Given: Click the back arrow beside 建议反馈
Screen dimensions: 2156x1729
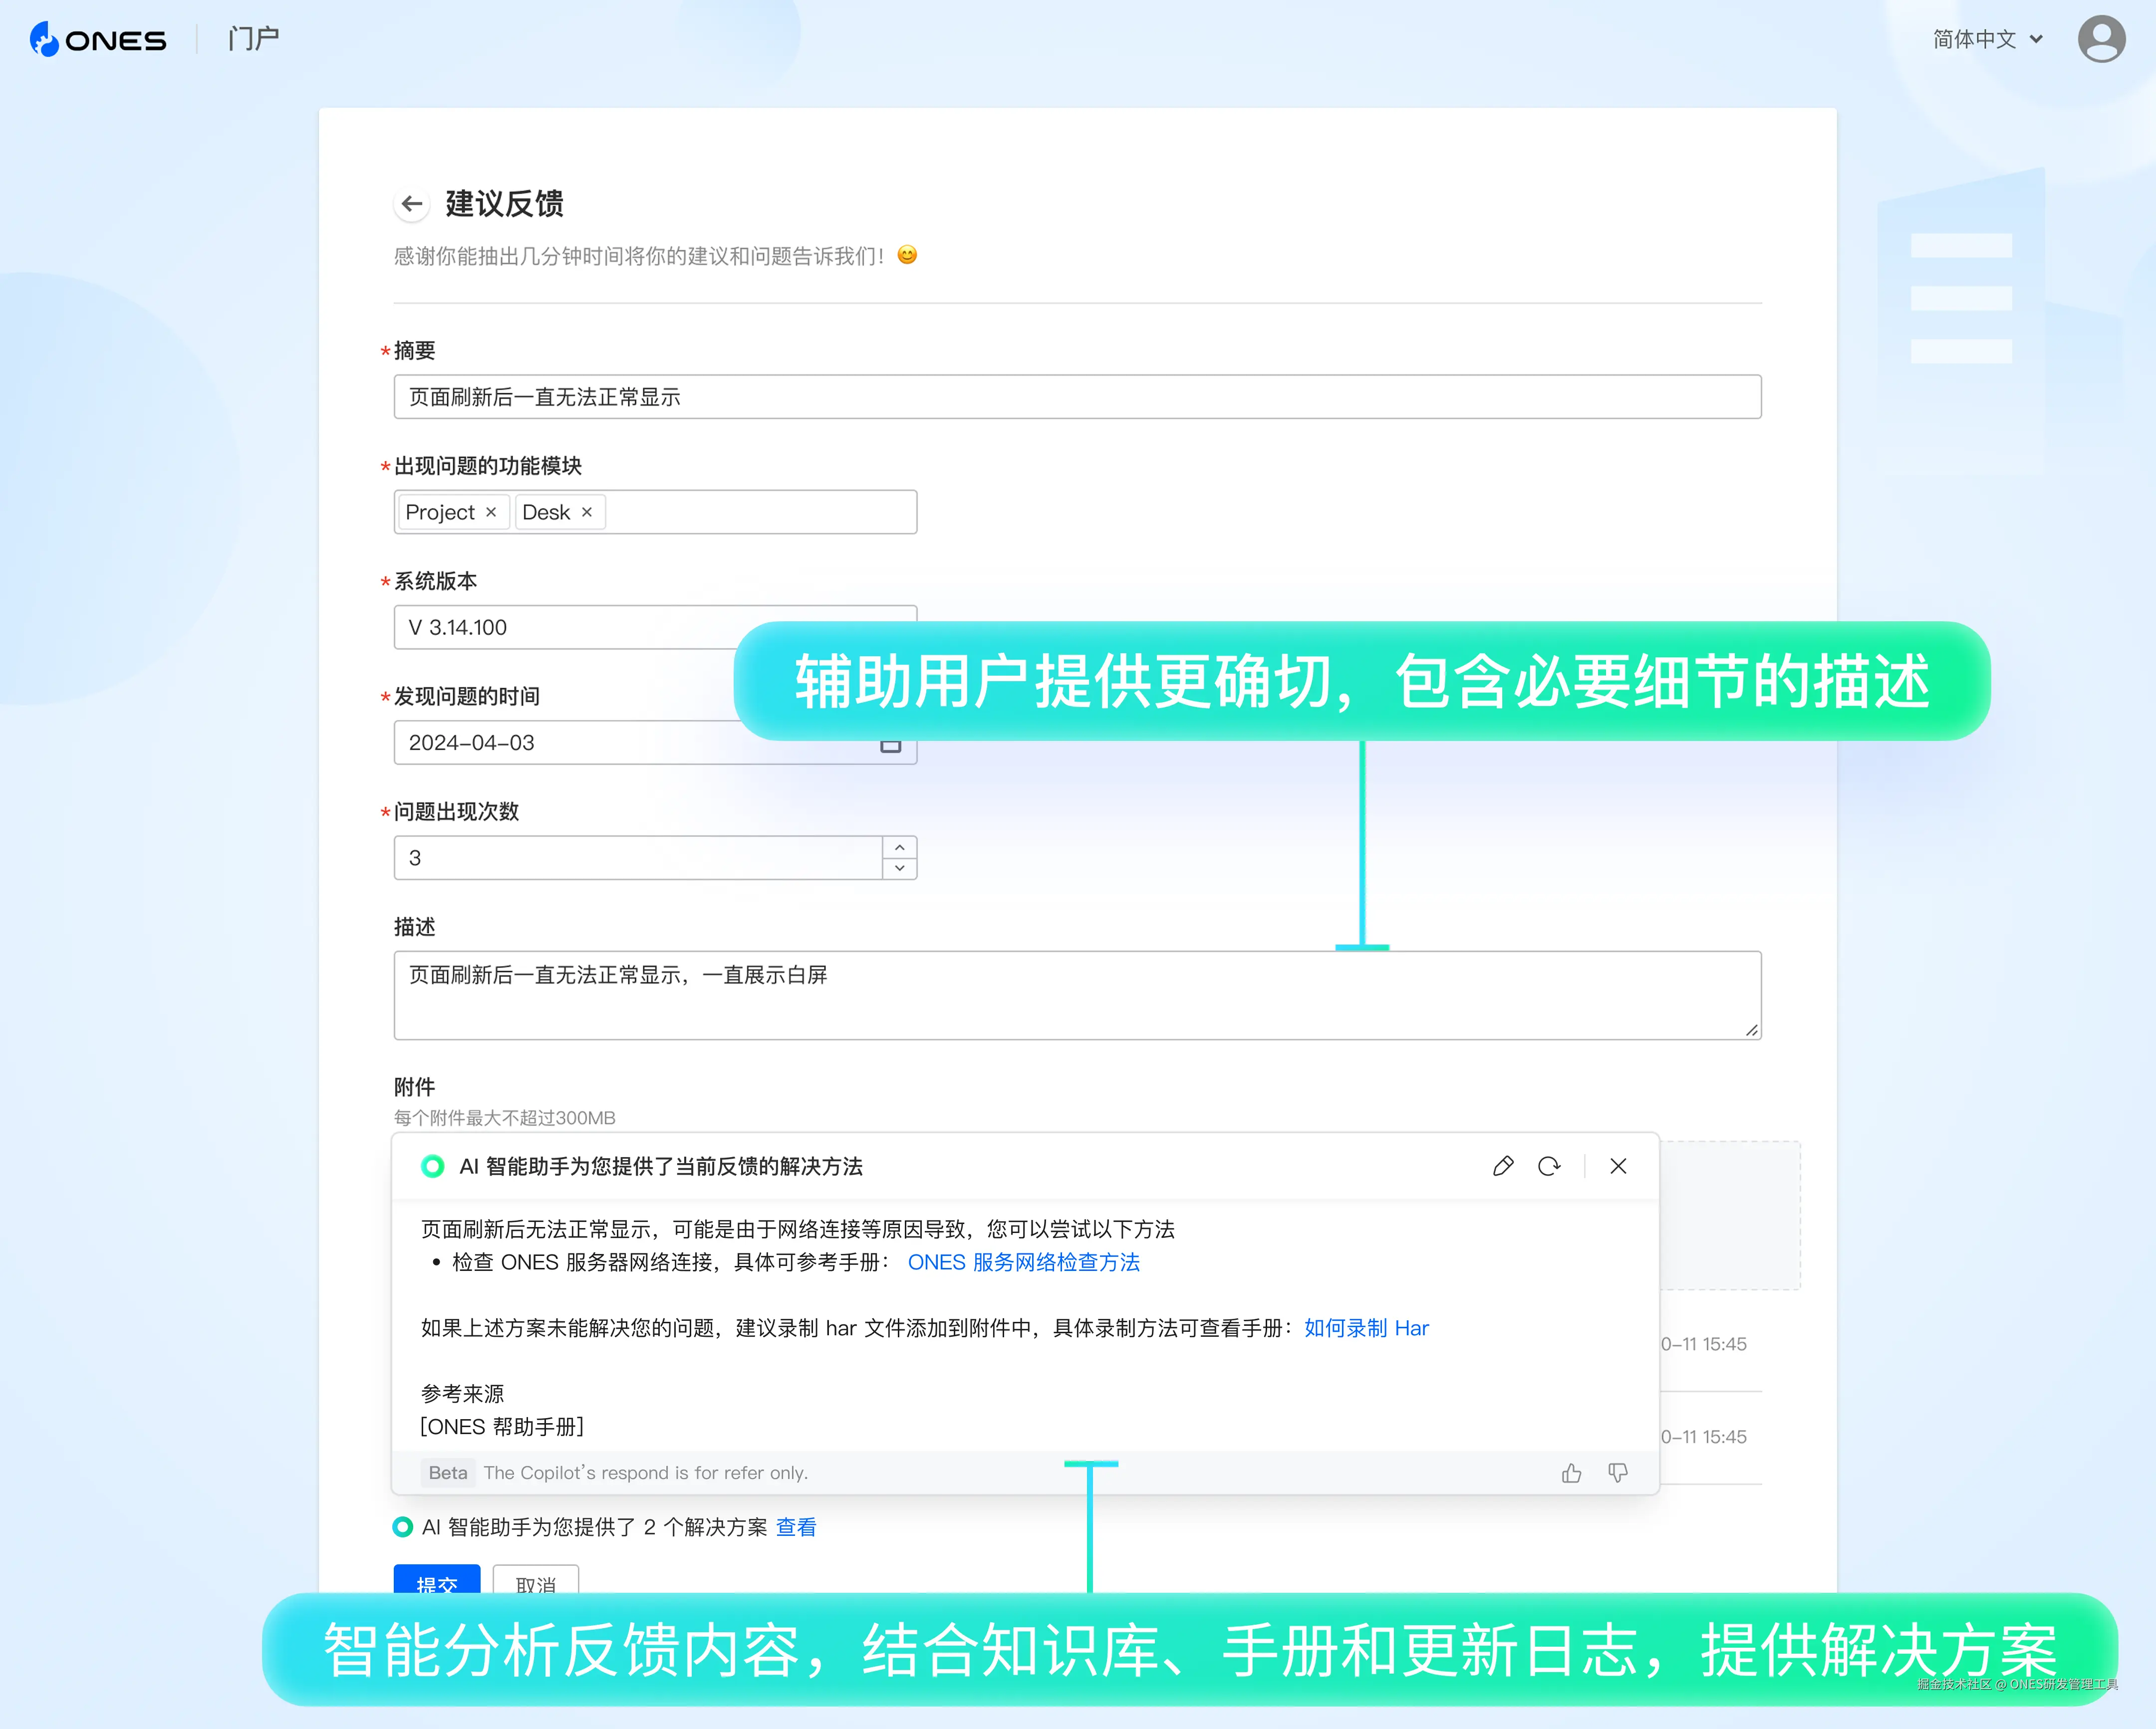Looking at the screenshot, I should tap(411, 204).
